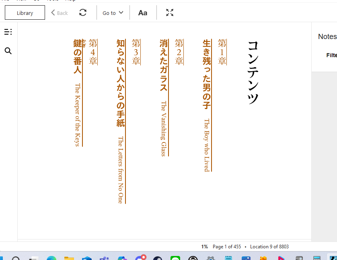Viewport: 337px width, 260px height.
Task: Open the table of contents sidebar icon
Action: coord(8,32)
